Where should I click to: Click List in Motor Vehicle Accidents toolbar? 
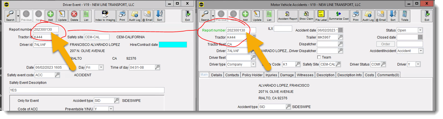tap(269, 16)
